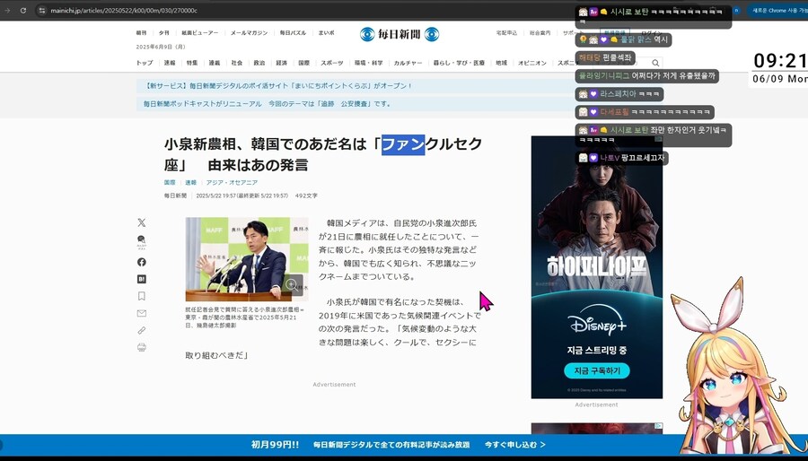Viewport: 808px width, 461px height.
Task: Copy article link using chain icon
Action: [x=142, y=330]
